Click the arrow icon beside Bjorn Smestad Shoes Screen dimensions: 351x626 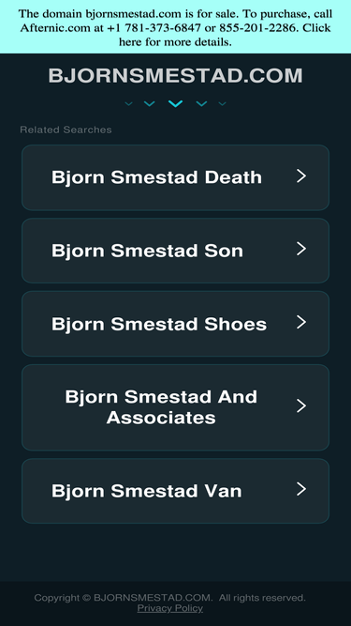(301, 322)
